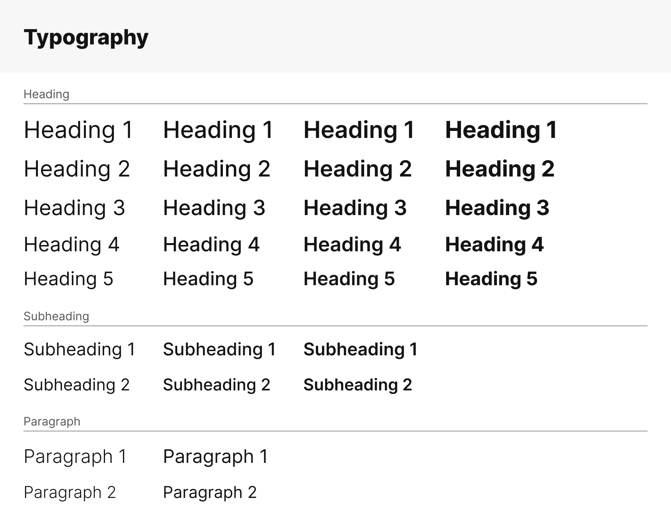Click the Subheading section label
671x526 pixels.
click(x=56, y=316)
